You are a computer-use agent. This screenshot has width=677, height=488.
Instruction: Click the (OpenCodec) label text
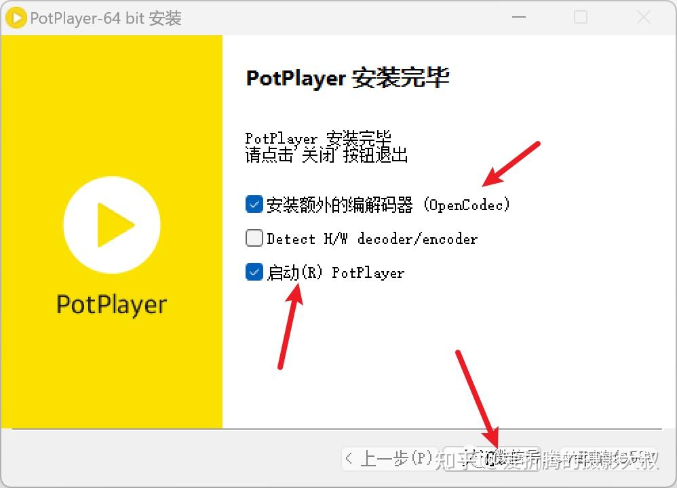(x=467, y=204)
